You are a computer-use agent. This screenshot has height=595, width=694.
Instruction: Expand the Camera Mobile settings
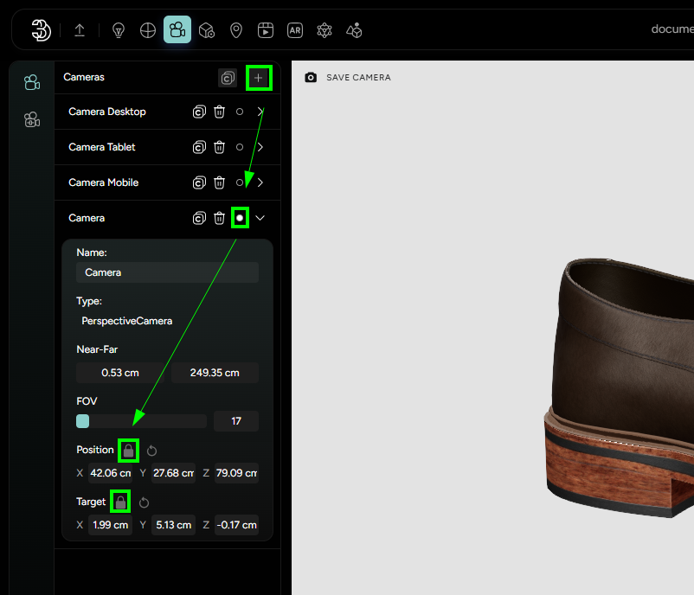(x=260, y=182)
